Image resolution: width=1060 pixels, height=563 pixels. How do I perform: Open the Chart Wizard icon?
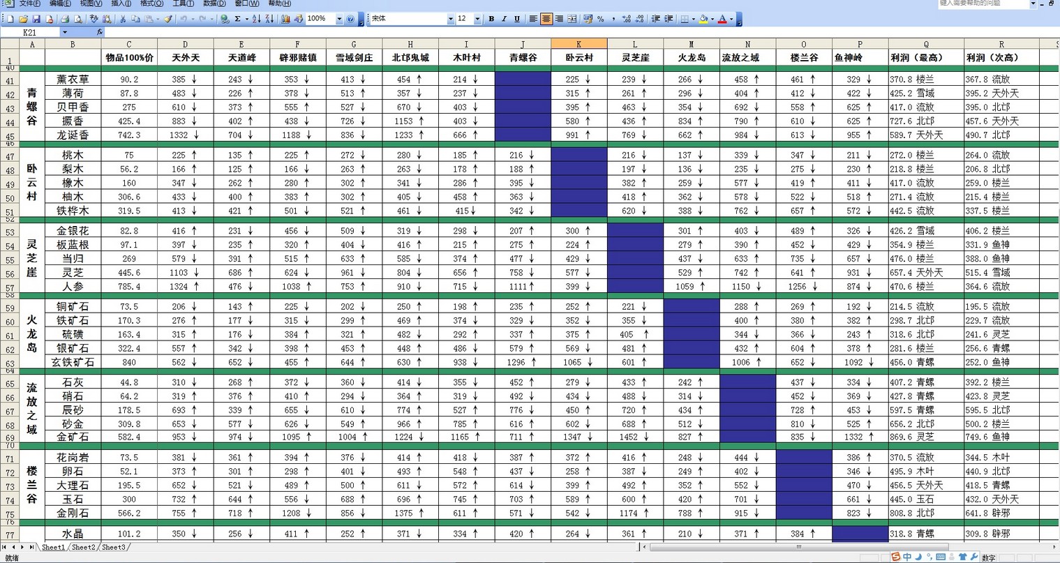(285, 19)
